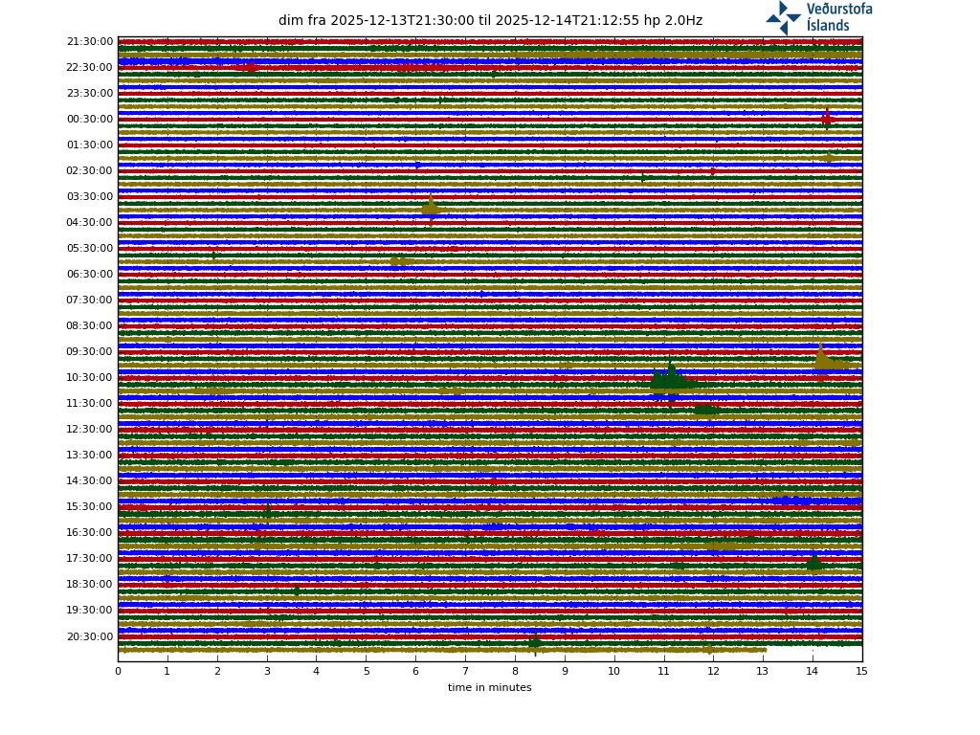Click the olive event near minute 5.6 below 05:30
980x735 pixels.
[398, 260]
